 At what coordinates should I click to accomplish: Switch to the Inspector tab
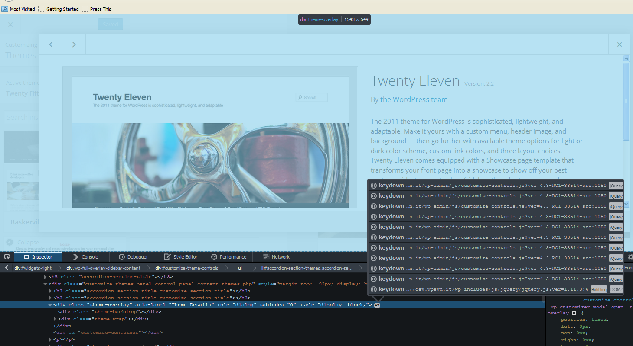pyautogui.click(x=38, y=257)
